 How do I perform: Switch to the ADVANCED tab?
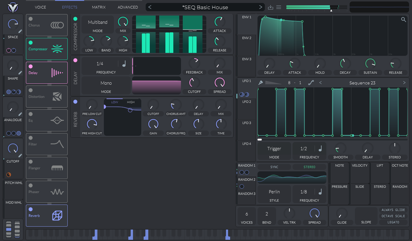(x=128, y=7)
